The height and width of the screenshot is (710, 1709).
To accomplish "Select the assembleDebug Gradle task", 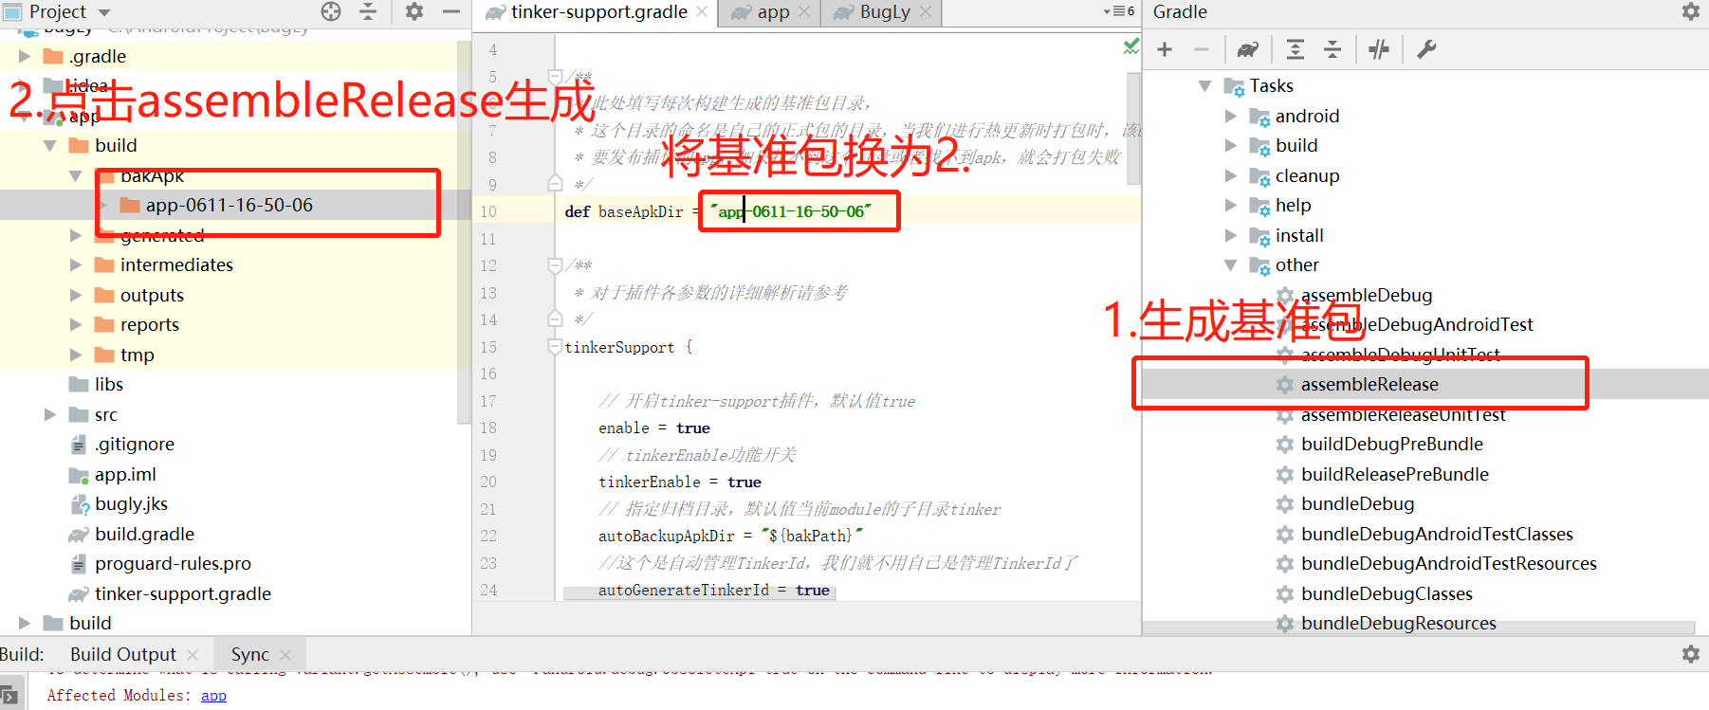I will pos(1367,295).
